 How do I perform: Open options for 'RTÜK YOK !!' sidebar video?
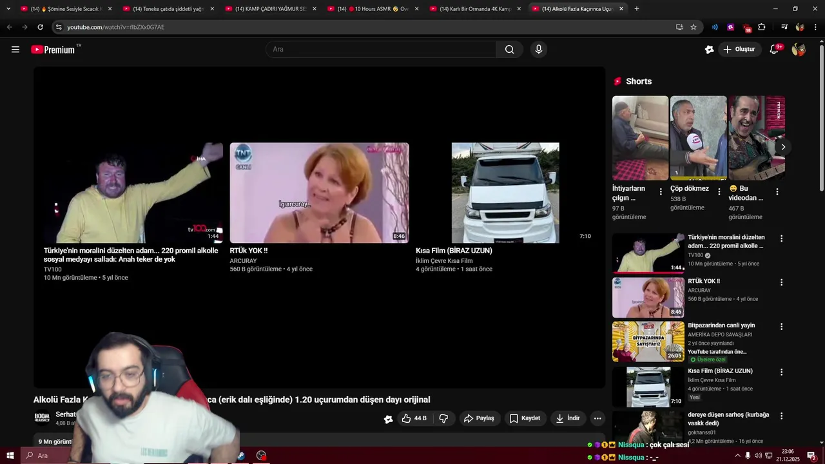[781, 282]
